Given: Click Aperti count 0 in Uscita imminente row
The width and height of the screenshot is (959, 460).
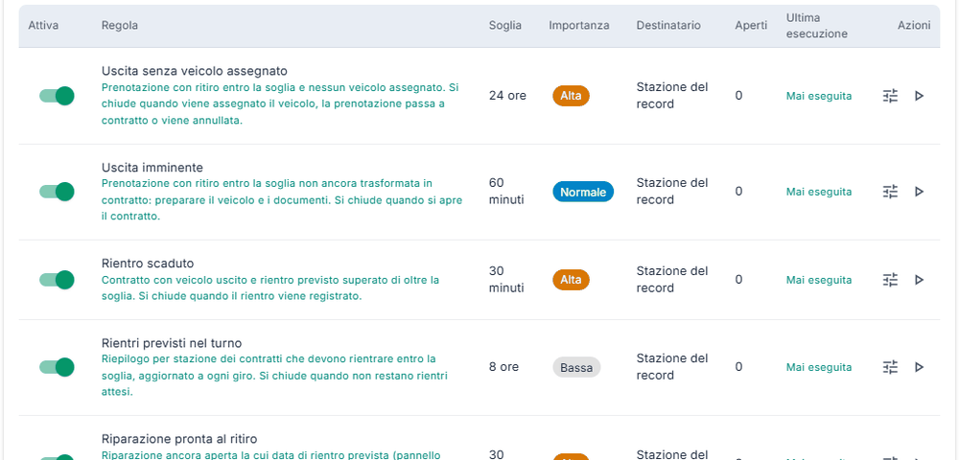Looking at the screenshot, I should [x=738, y=192].
